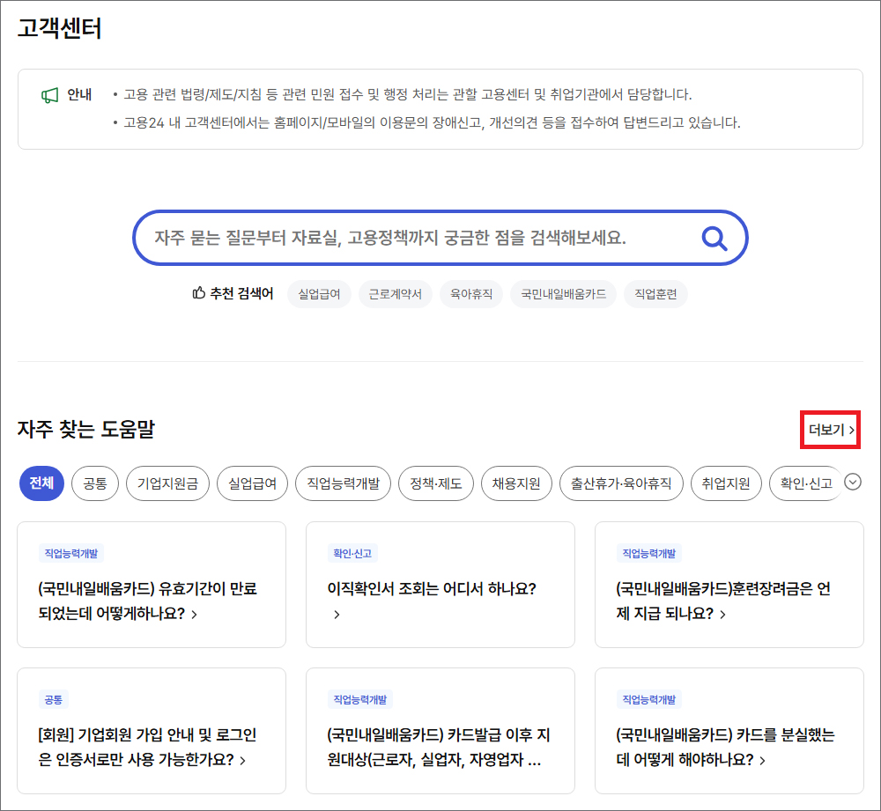The image size is (881, 811).
Task: Select the 채용지원 filter chip
Action: 518,483
